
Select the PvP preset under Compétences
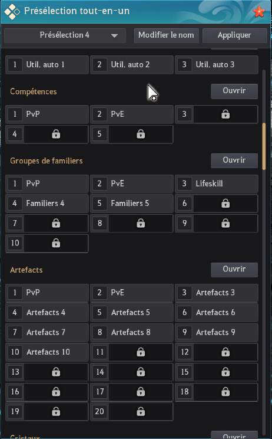point(47,114)
